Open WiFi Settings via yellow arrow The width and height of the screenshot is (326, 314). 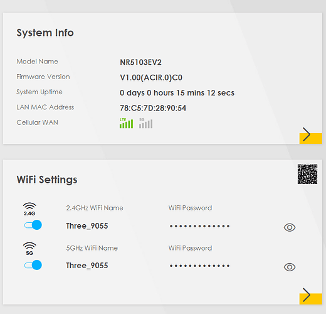pos(310,296)
